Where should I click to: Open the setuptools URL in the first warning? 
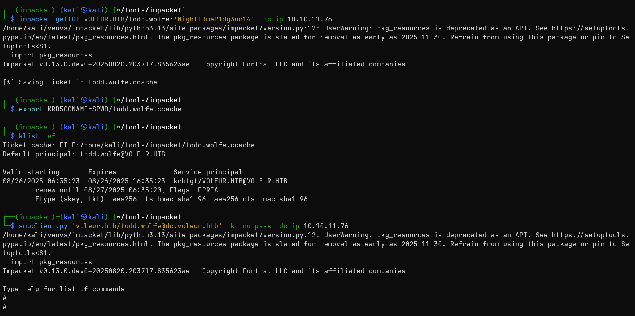click(590, 28)
